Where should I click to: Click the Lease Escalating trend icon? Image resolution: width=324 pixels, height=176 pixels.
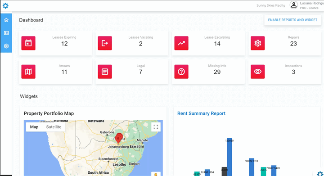(181, 43)
